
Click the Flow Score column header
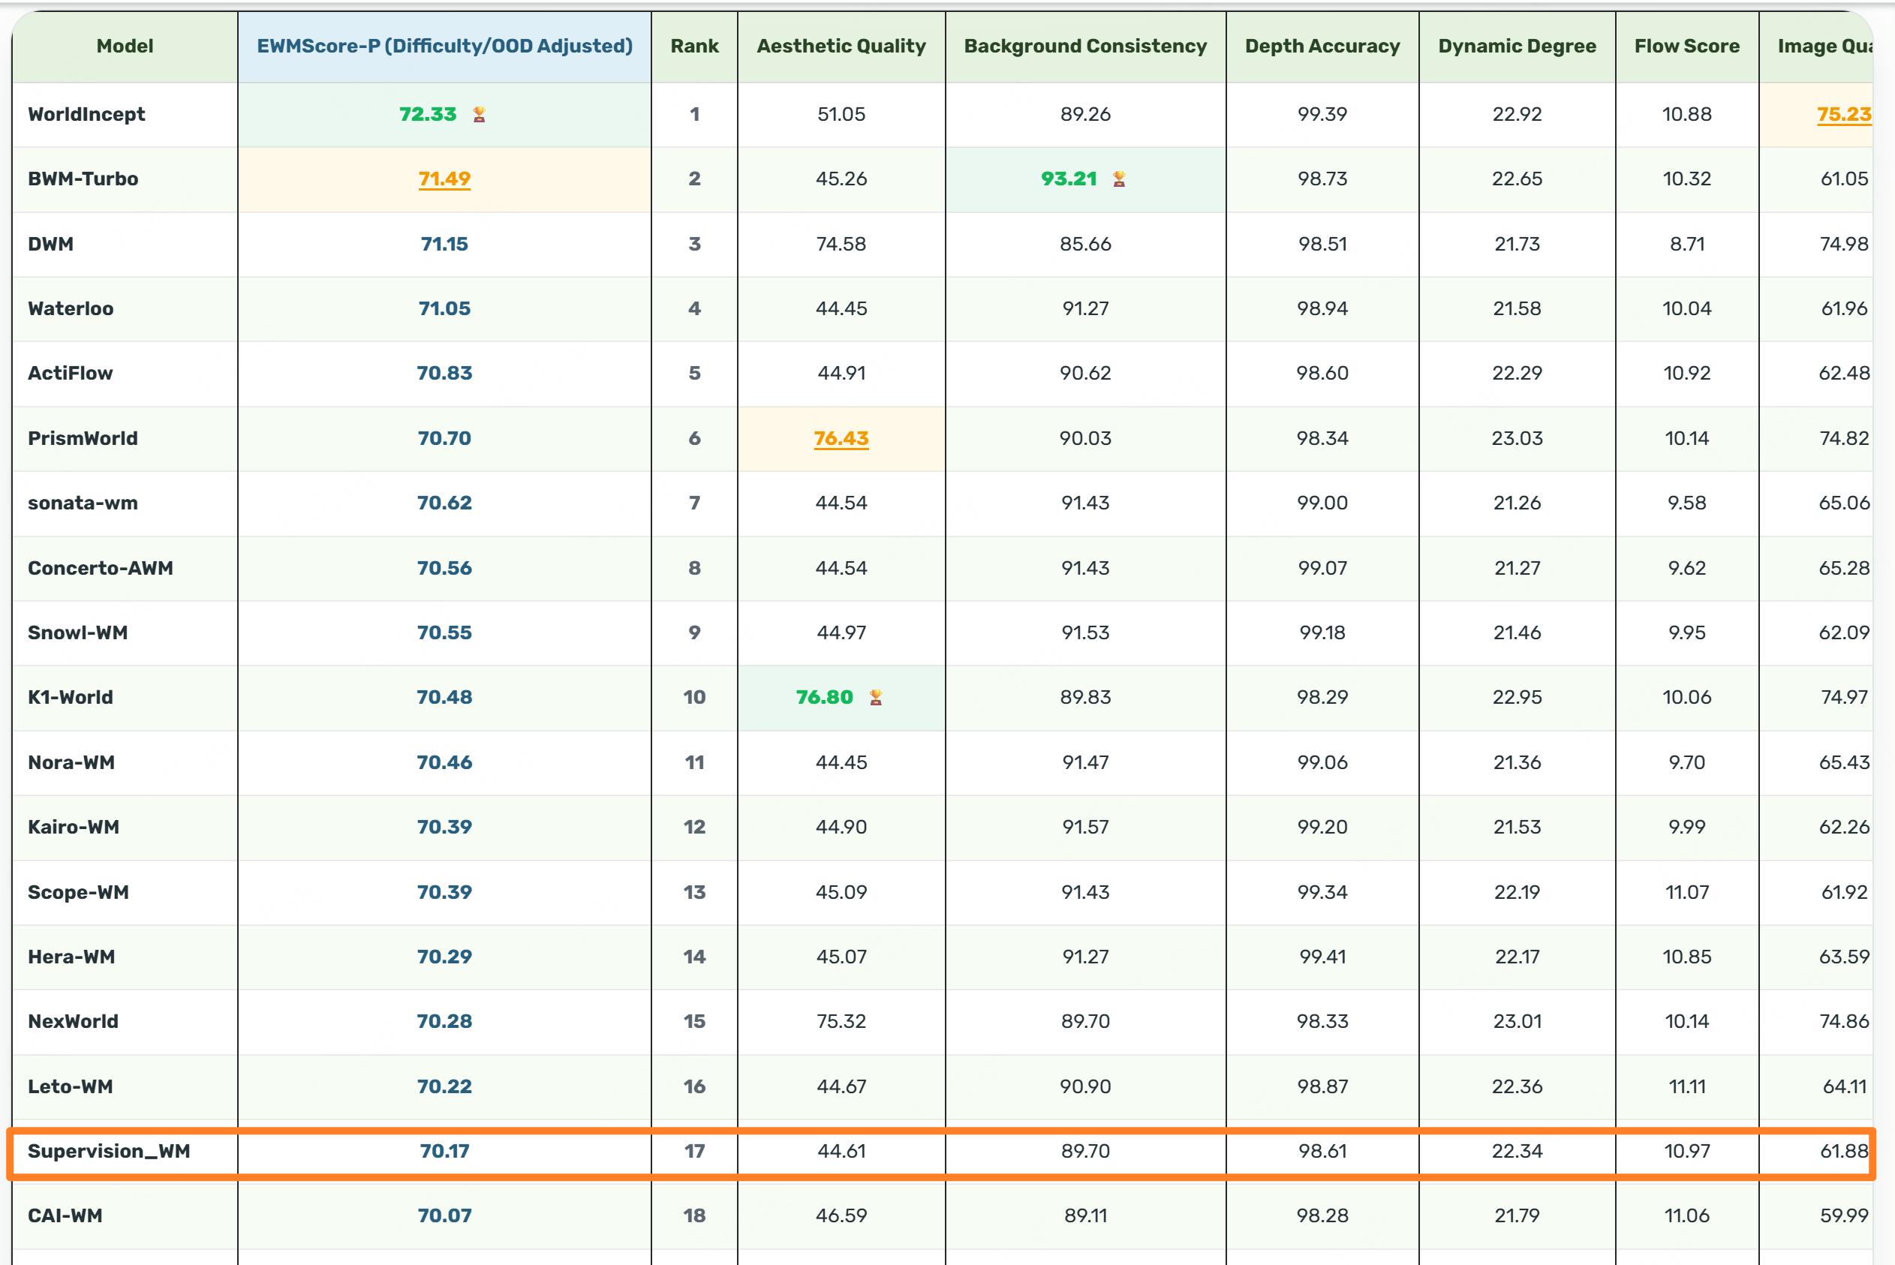click(1688, 46)
